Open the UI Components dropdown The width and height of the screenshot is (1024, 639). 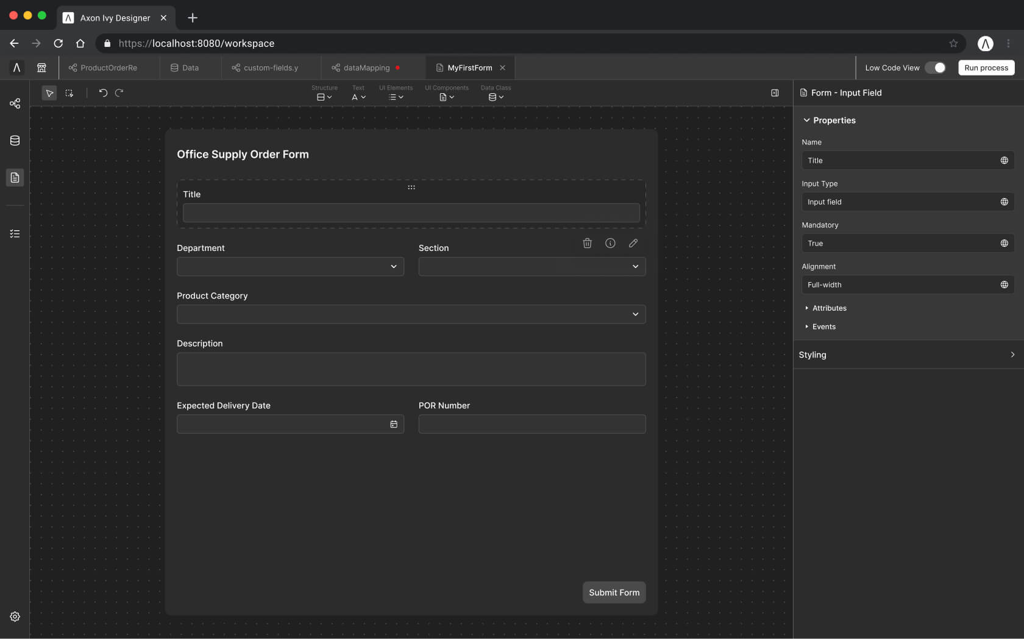(447, 93)
